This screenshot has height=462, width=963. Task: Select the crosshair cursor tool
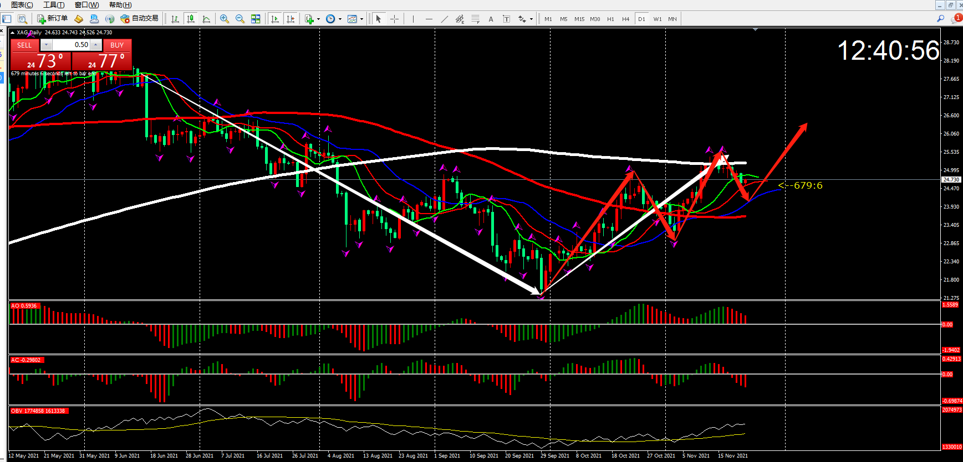pyautogui.click(x=394, y=19)
